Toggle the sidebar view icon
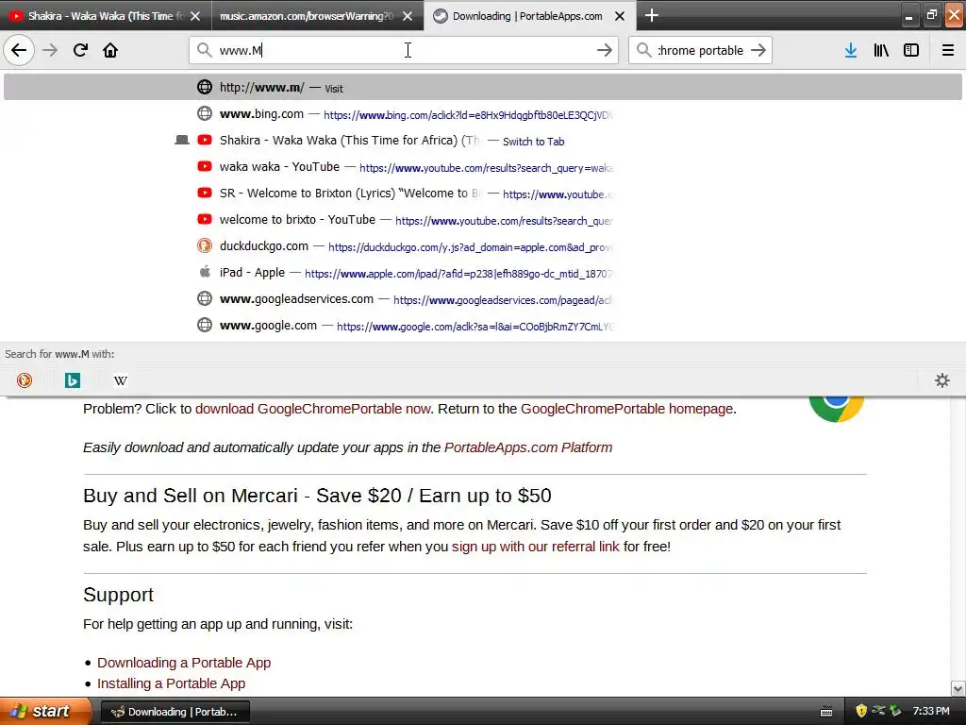This screenshot has width=966, height=725. [911, 50]
